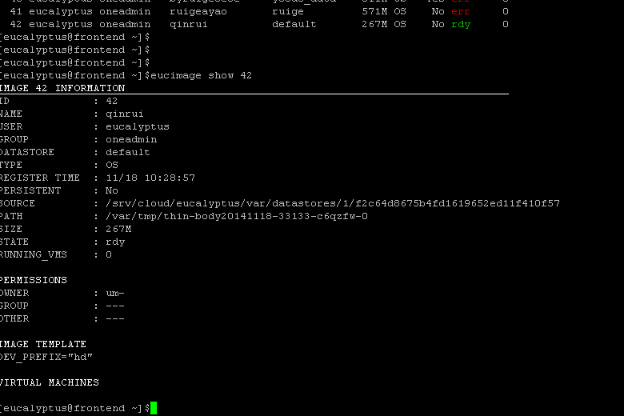Select the DATASTORE value 'default' in details

pyautogui.click(x=128, y=152)
